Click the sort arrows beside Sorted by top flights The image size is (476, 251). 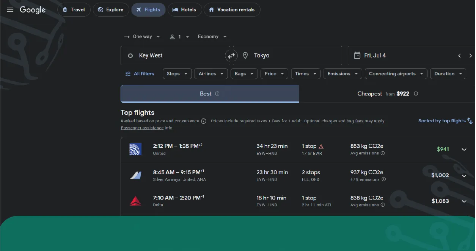[x=470, y=120]
